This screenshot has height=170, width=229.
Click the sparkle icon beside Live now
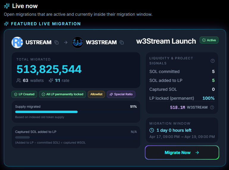click(7, 6)
